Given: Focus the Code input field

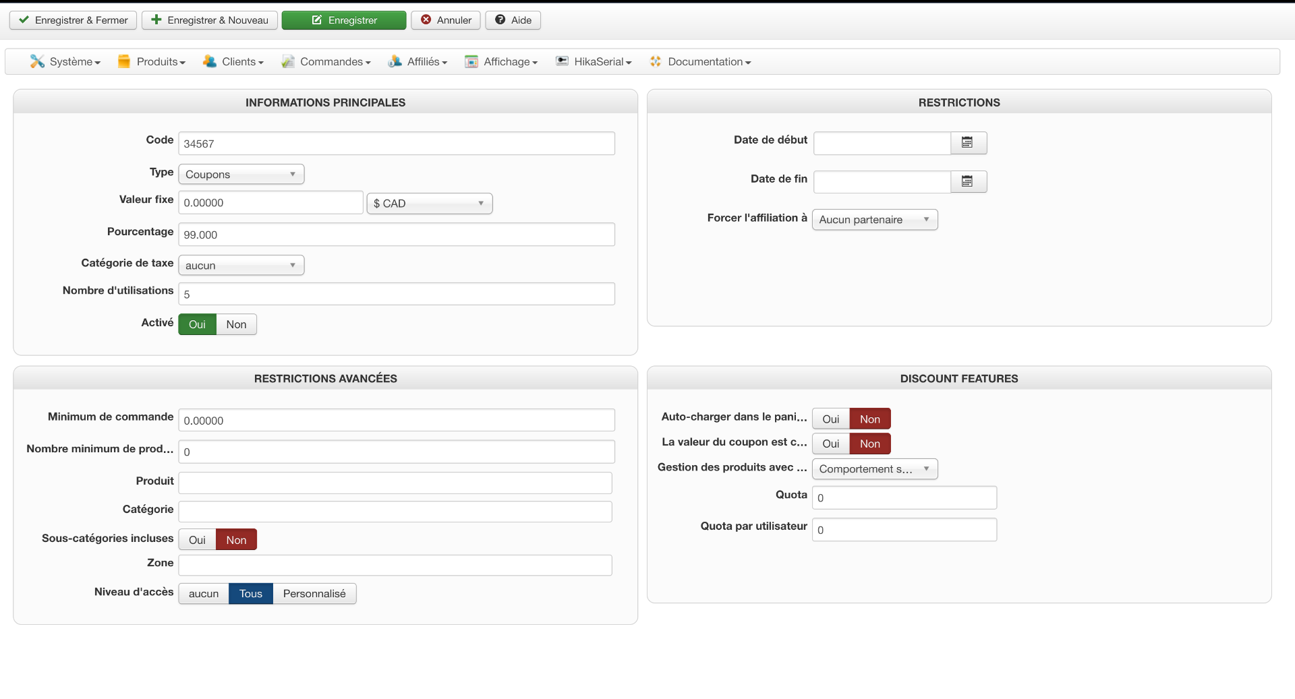Looking at the screenshot, I should [x=397, y=144].
